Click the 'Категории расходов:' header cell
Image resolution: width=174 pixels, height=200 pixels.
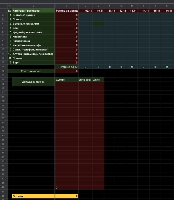point(33,11)
